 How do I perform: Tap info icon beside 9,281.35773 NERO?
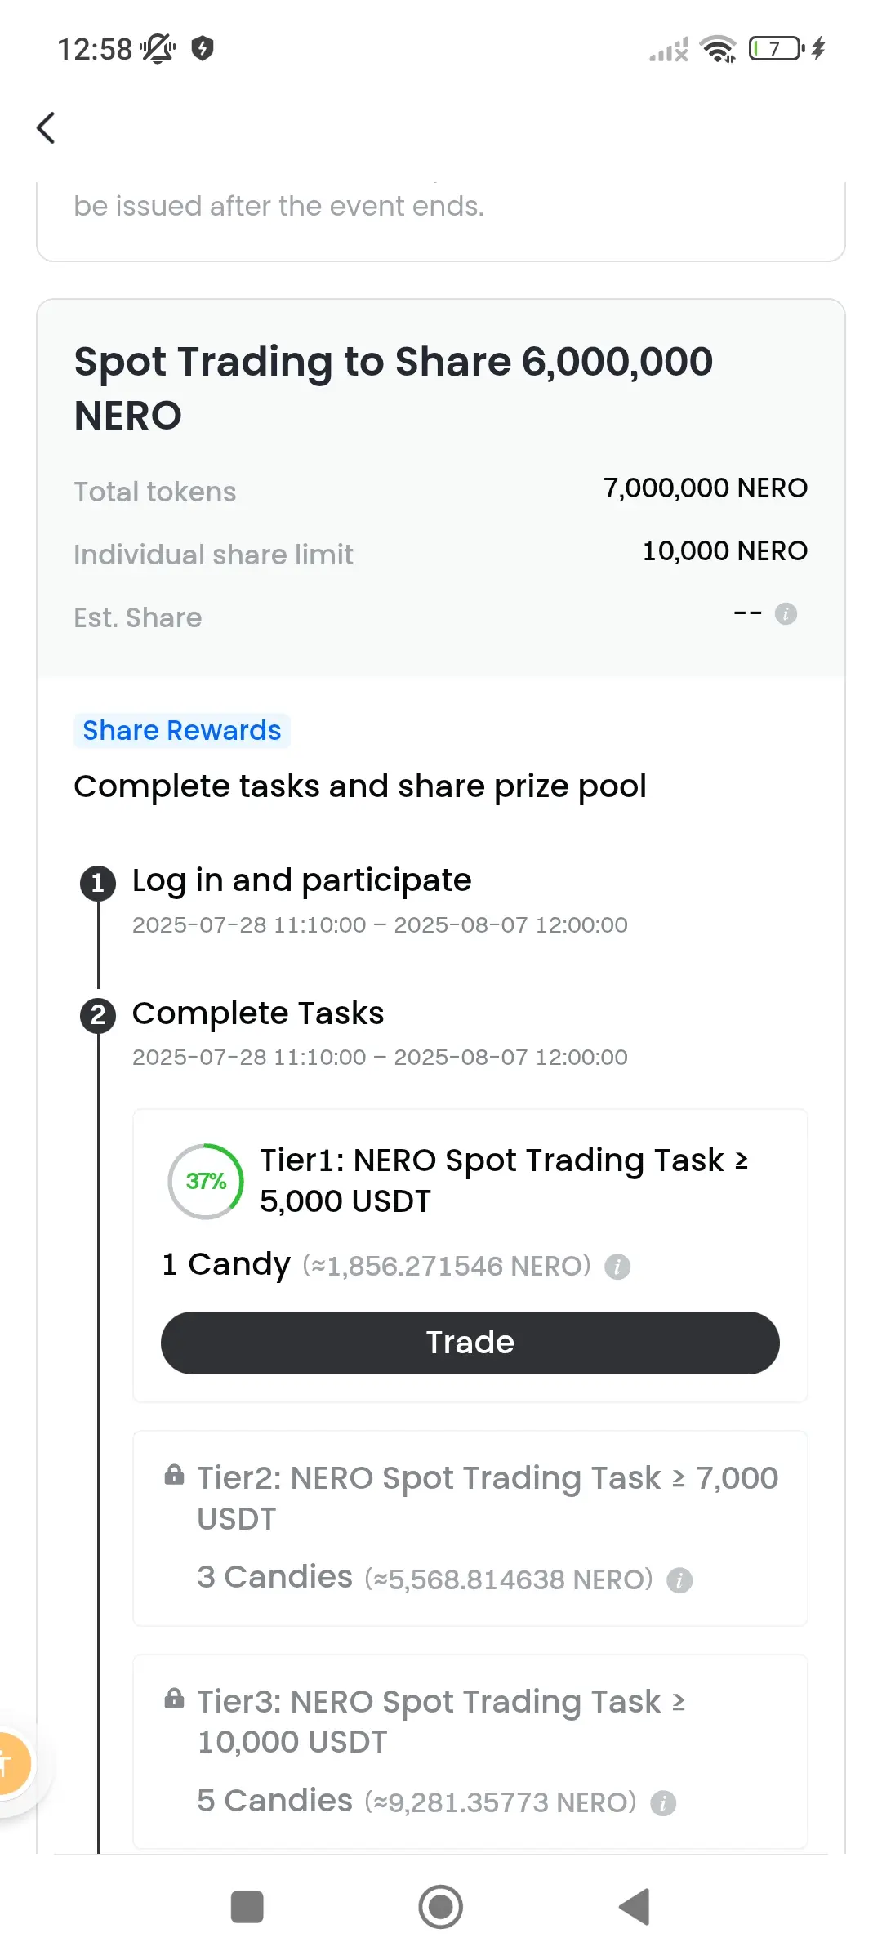[663, 1803]
